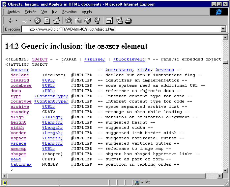Follow the classid attribute link
Image resolution: width=230 pixels, height=187 pixels.
20,80
